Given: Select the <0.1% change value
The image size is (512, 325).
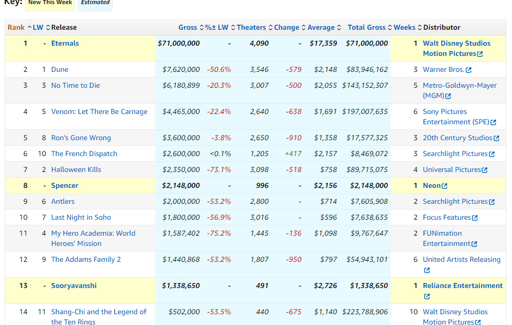Looking at the screenshot, I should (221, 154).
